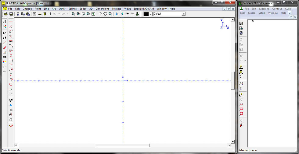
Task: Open the Dimensions menu
Action: 103,9
